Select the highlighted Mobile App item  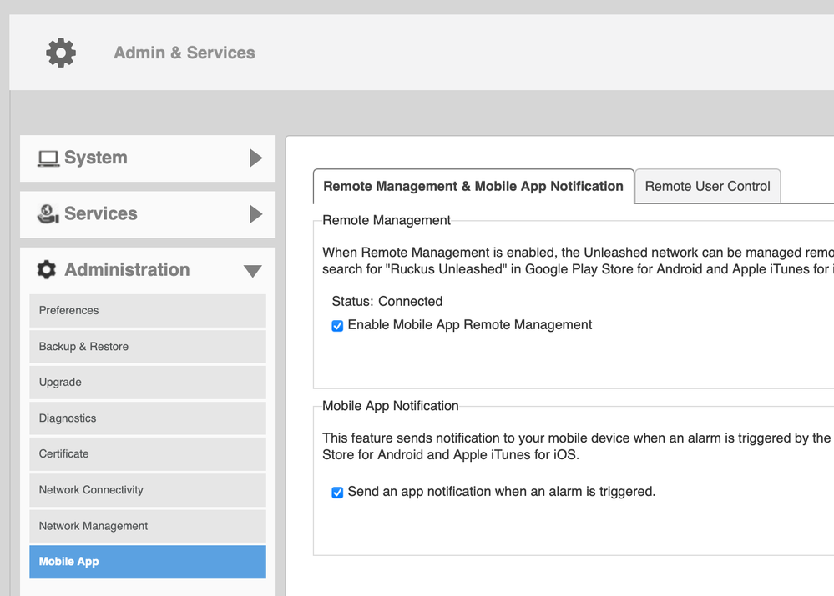tap(147, 562)
